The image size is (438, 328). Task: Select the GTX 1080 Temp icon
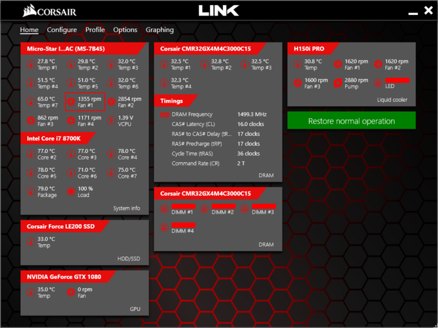(31, 292)
